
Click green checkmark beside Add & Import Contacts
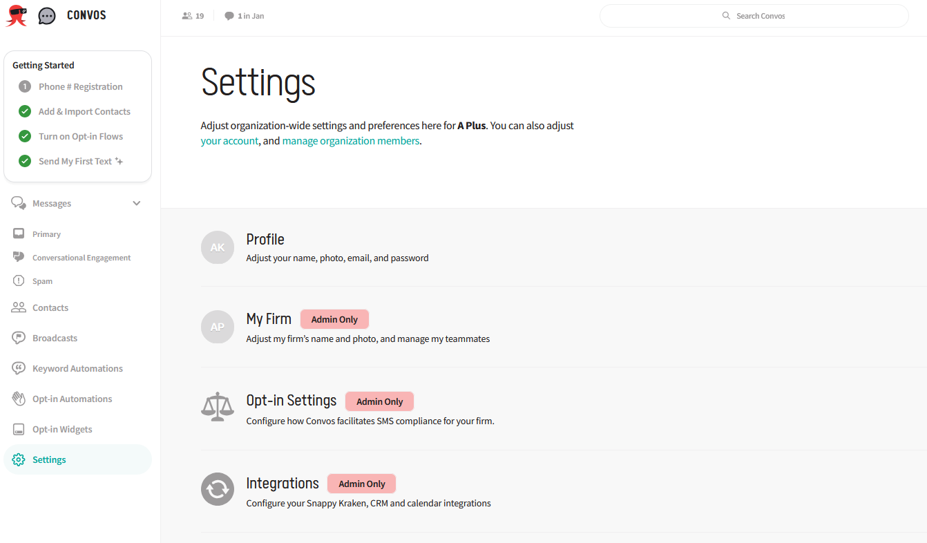pyautogui.click(x=25, y=111)
